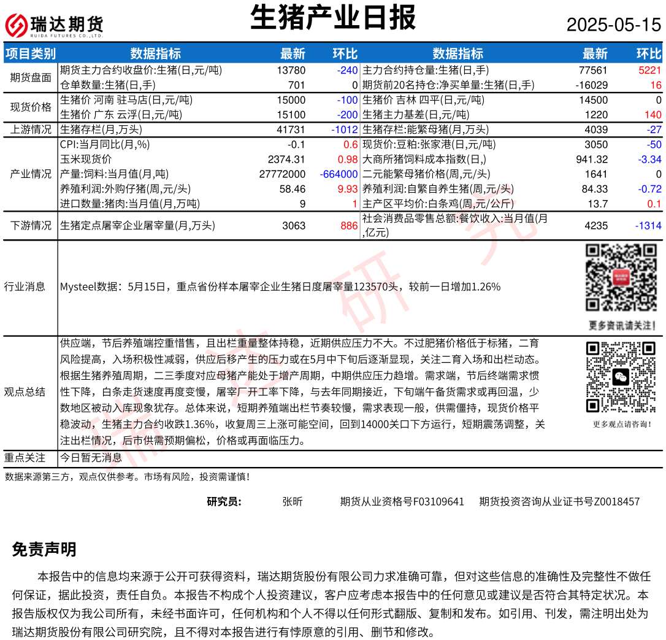Select the 下游情况 category cell

pyautogui.click(x=31, y=225)
